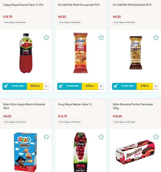
Task: Expand quantity options for Lifalif Kuruyemişli bar
Action: 101,86
